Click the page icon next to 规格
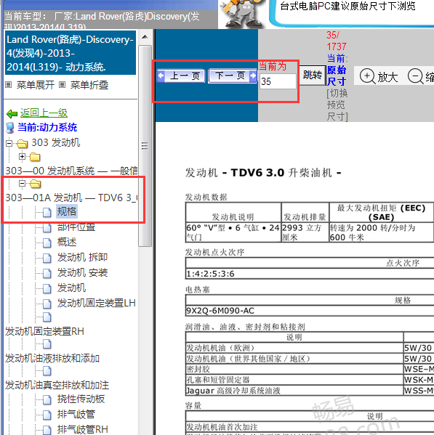 (x=47, y=212)
